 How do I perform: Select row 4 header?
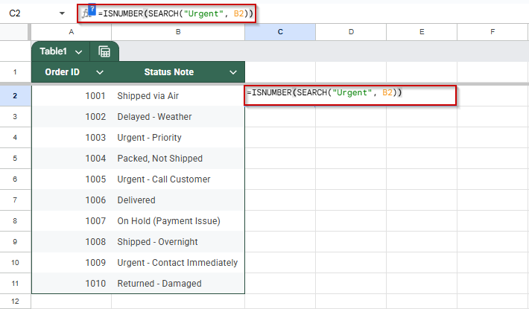coord(15,138)
